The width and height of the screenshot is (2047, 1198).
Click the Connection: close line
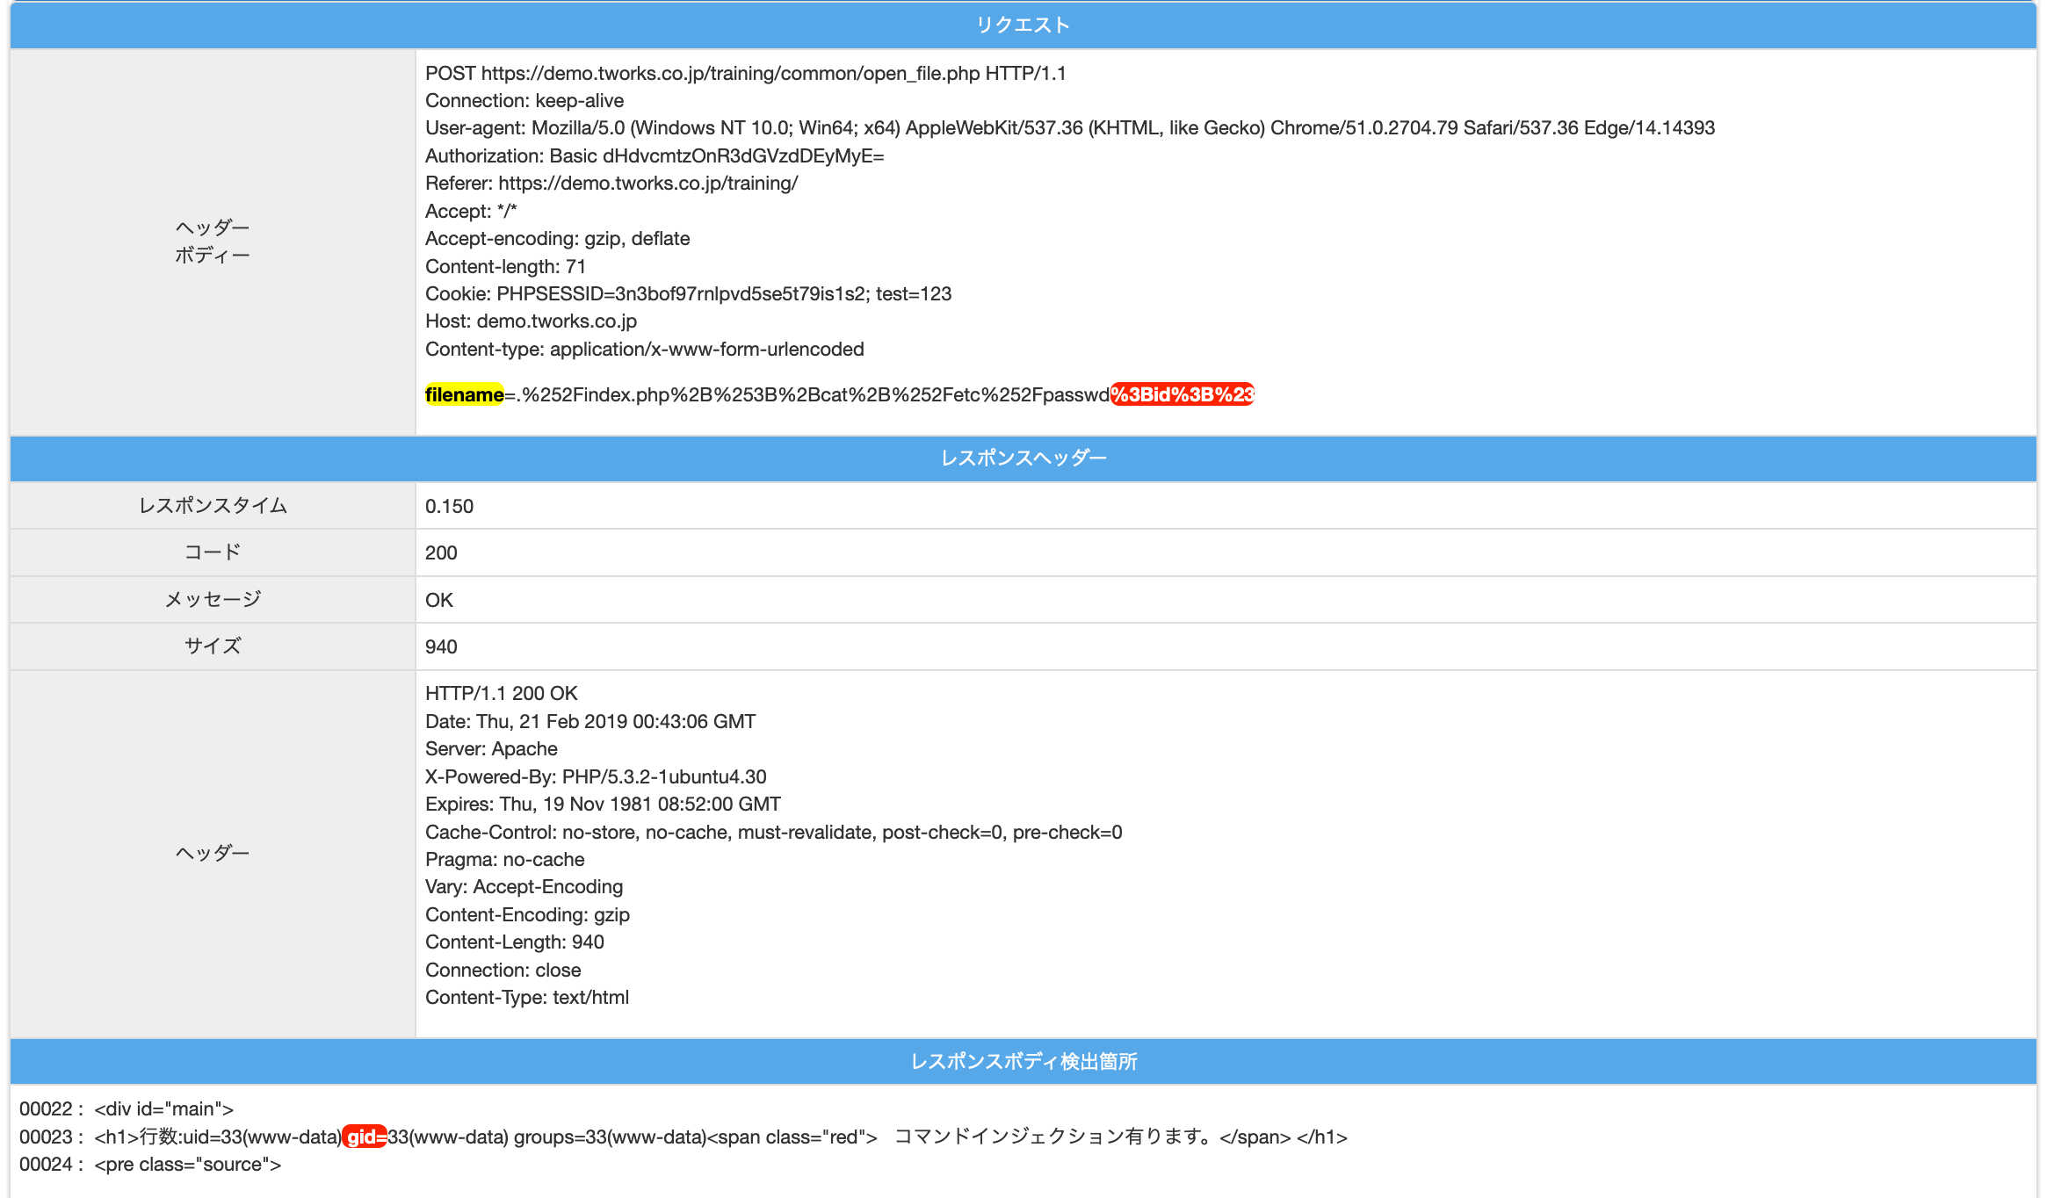[503, 970]
